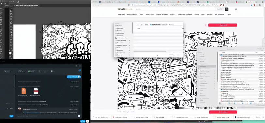Click Show All in the browser downloads bar
The image size is (265, 123).
coord(258,117)
